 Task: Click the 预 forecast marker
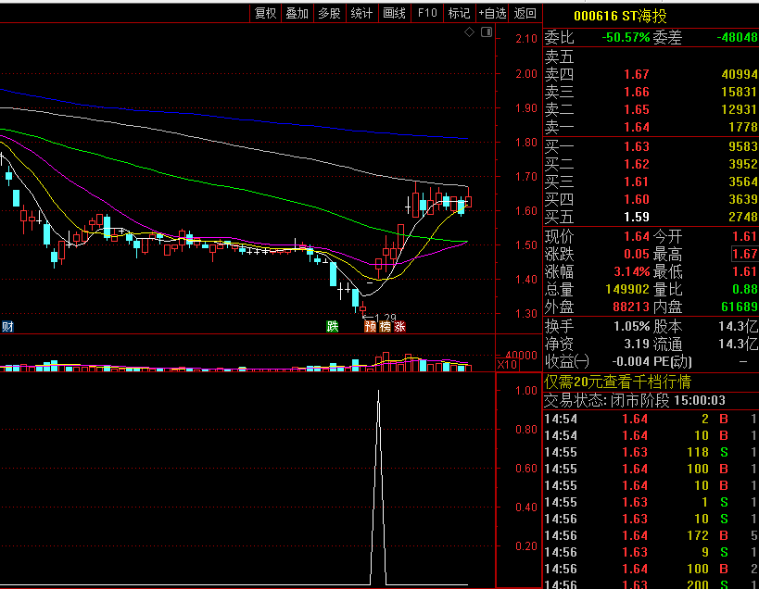pos(371,326)
